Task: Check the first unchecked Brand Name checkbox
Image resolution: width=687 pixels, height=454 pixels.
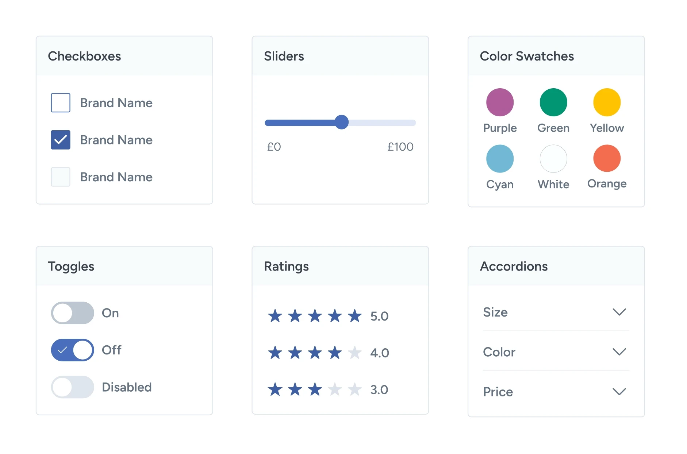Action: tap(61, 103)
